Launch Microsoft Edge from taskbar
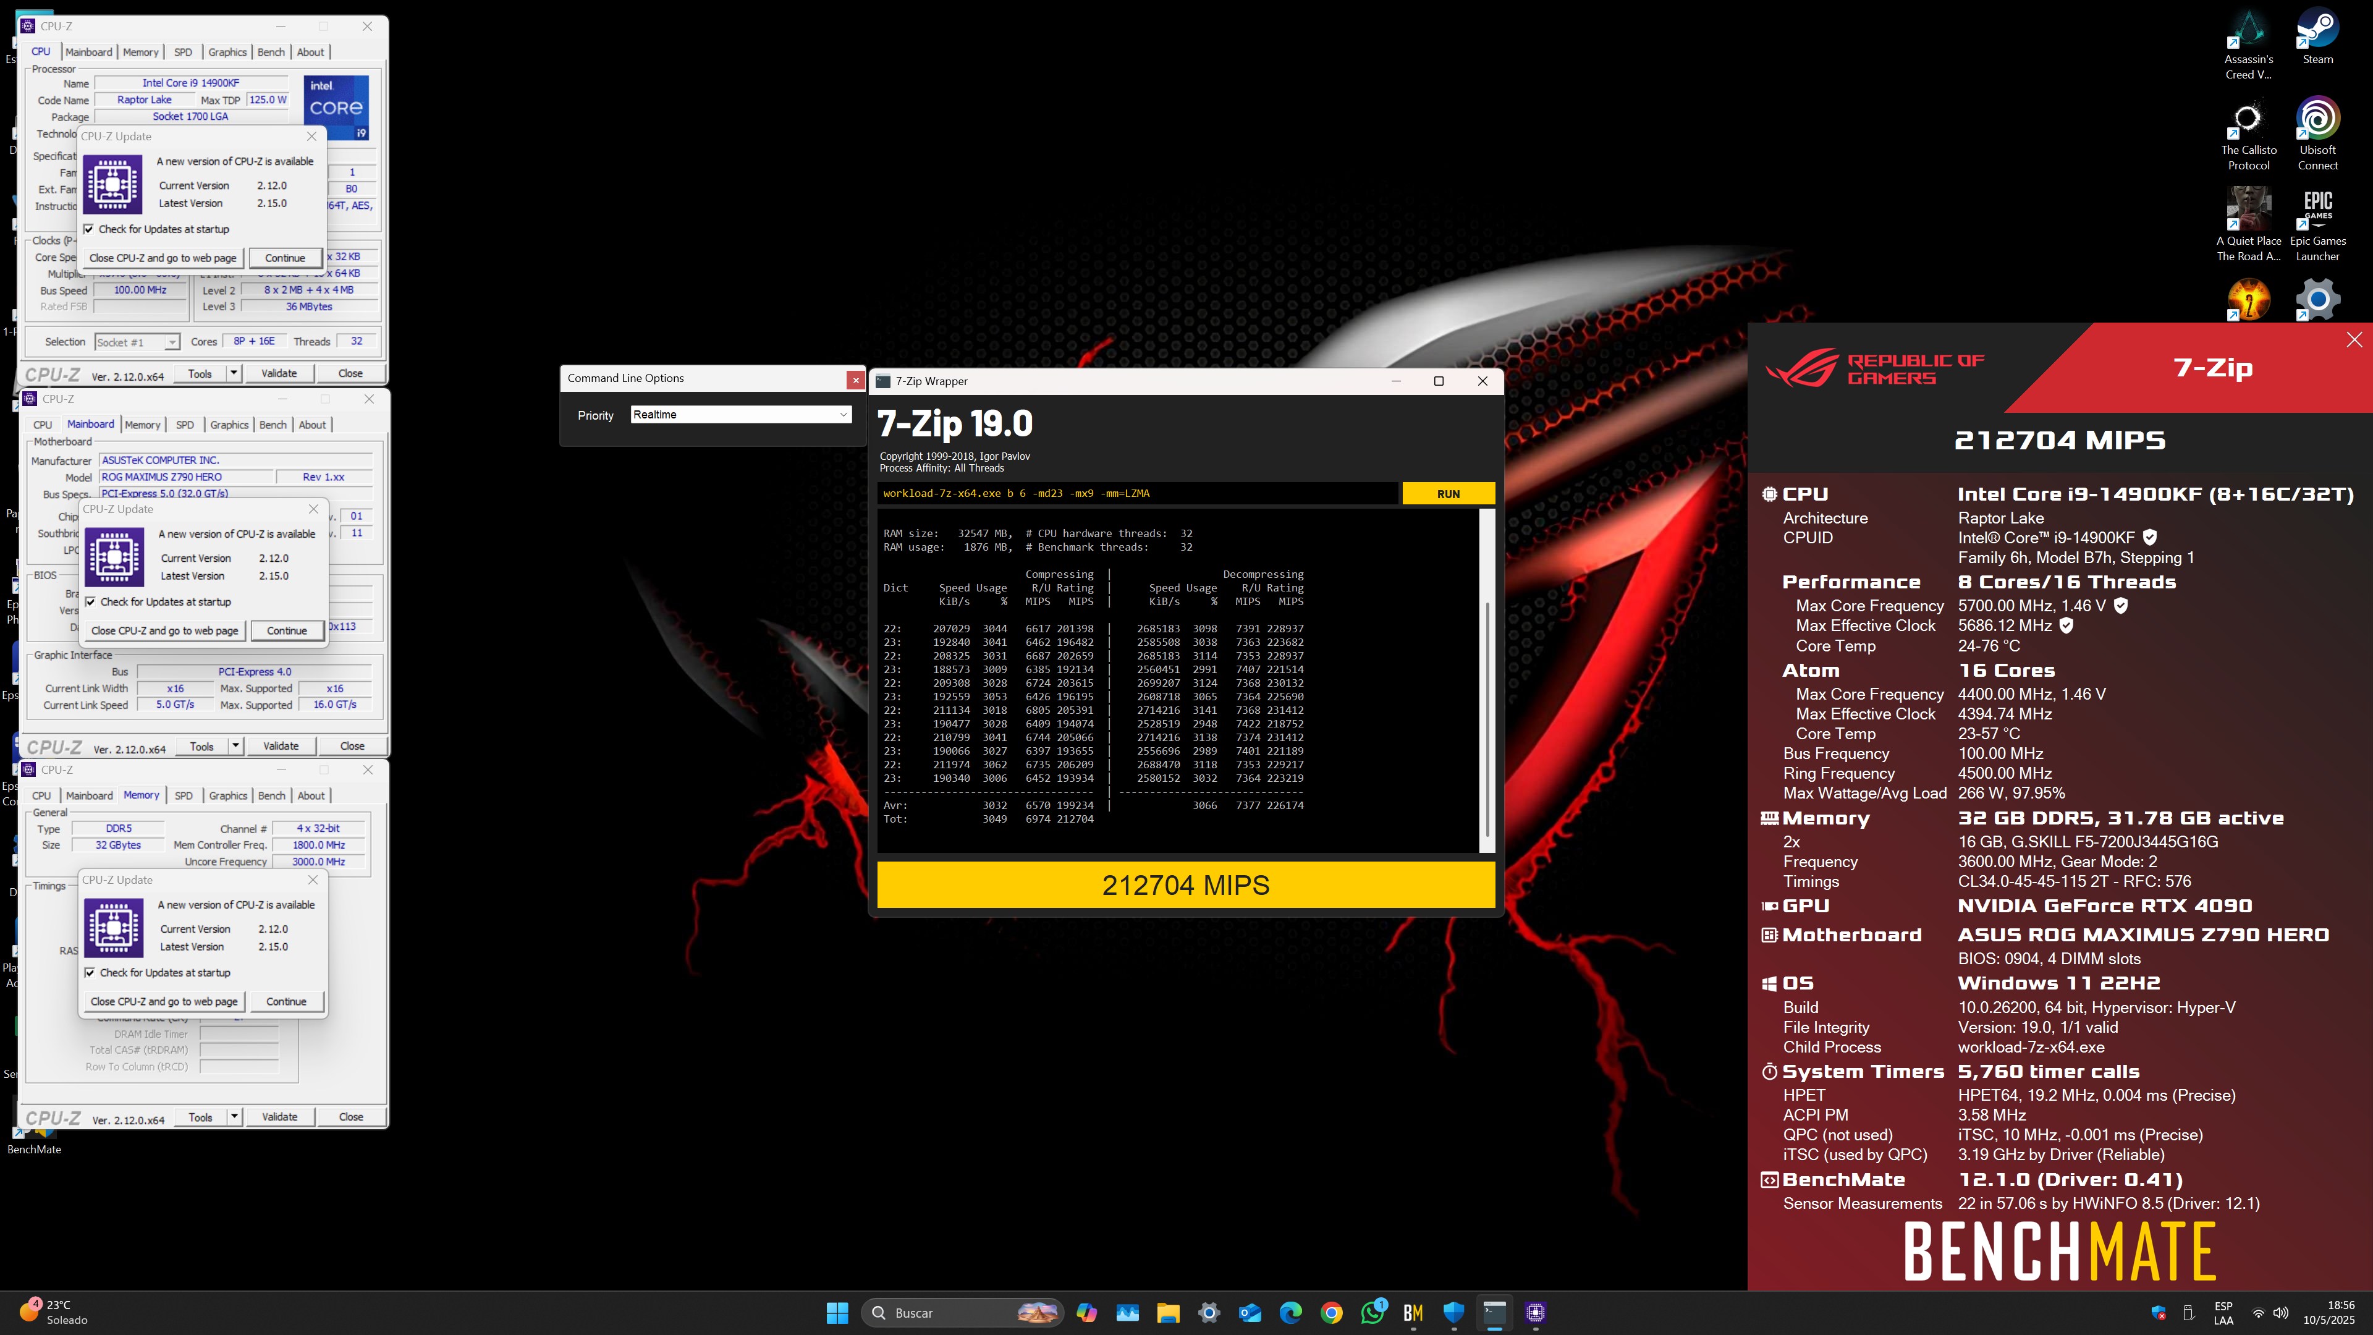2373x1335 pixels. [x=1290, y=1313]
